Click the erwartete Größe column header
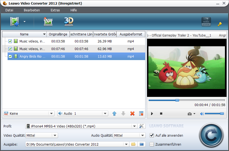229x151 pixels. [105, 34]
